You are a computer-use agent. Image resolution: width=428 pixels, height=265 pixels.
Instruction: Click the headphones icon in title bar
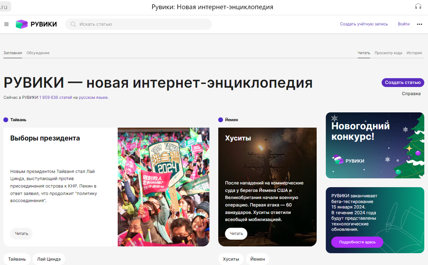click(x=418, y=7)
